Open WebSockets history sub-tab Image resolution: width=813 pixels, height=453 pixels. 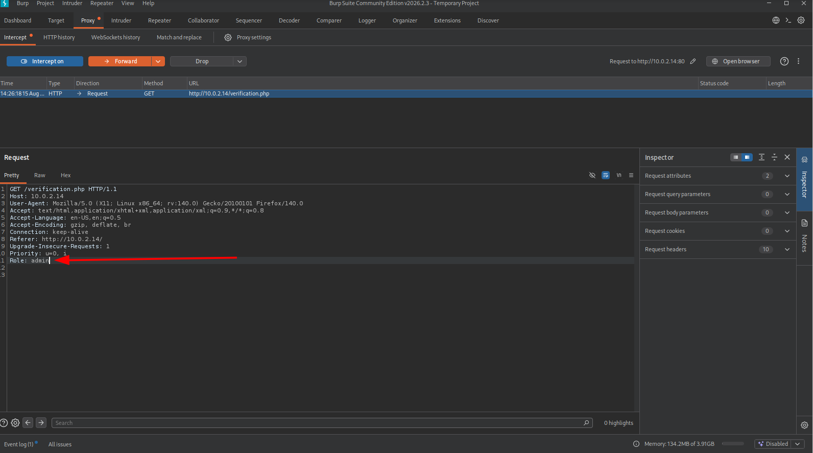(115, 37)
